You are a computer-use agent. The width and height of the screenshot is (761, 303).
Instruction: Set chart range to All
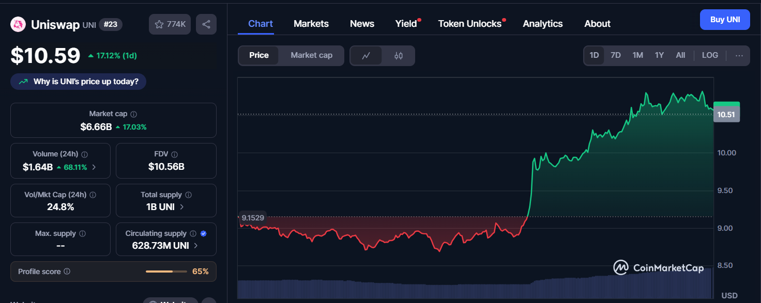click(680, 55)
